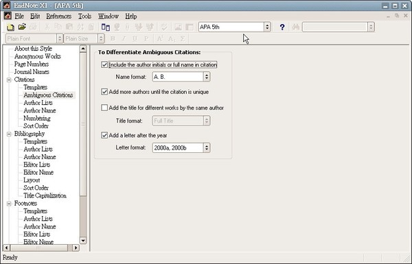
Task: Open the Tools menu
Action: pos(84,16)
